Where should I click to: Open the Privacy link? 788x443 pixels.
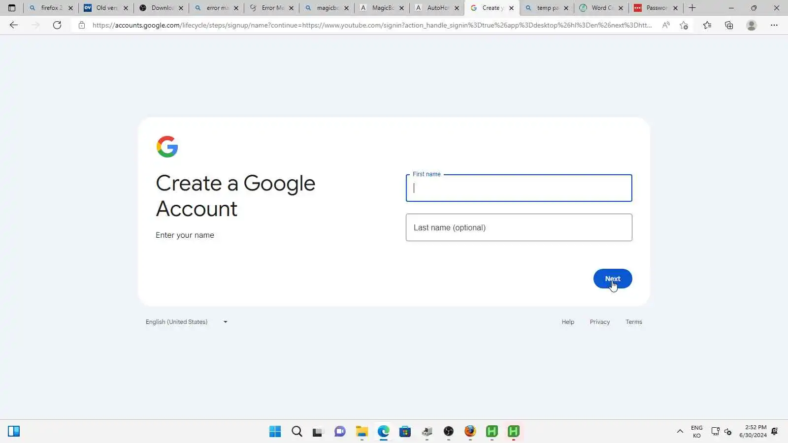[x=600, y=322]
